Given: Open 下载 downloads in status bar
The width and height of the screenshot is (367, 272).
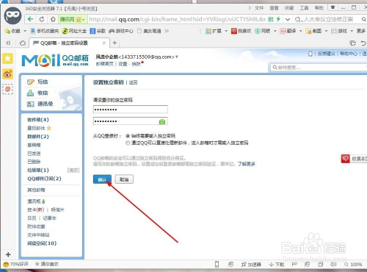Looking at the screenshot, I should click(x=277, y=265).
